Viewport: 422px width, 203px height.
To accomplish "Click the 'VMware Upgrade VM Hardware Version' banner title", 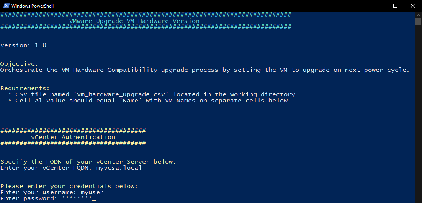I will (134, 21).
